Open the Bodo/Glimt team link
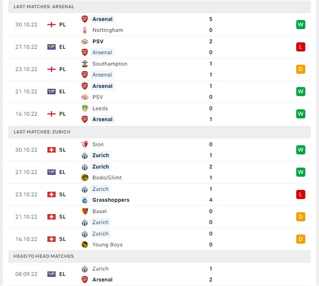319x286 pixels. [x=107, y=178]
